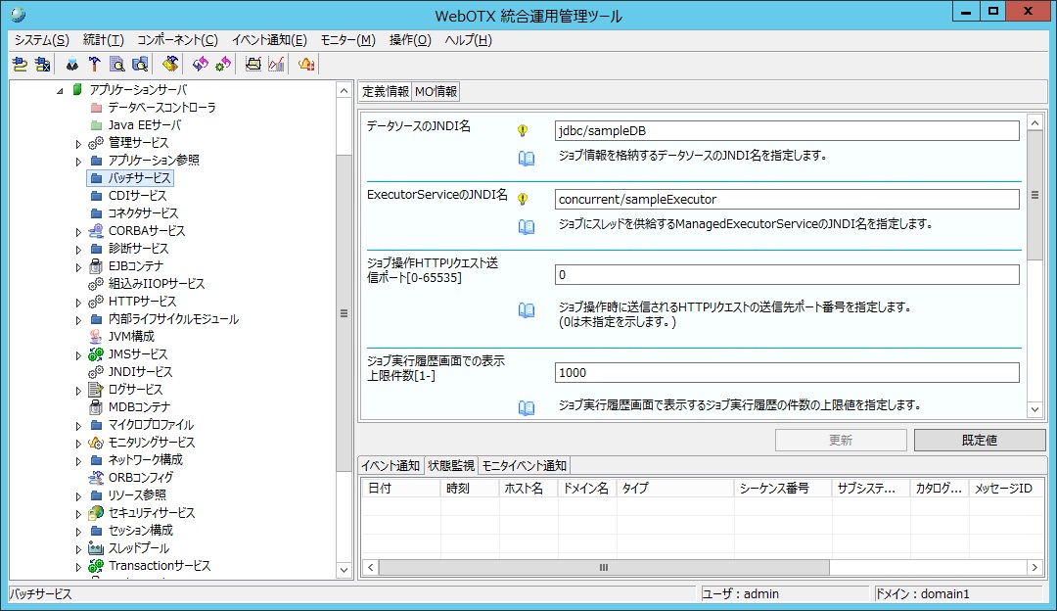Click the ジョブ操作HTTPリクエスト送信ポート input field
The image size is (1057, 611).
[x=786, y=275]
